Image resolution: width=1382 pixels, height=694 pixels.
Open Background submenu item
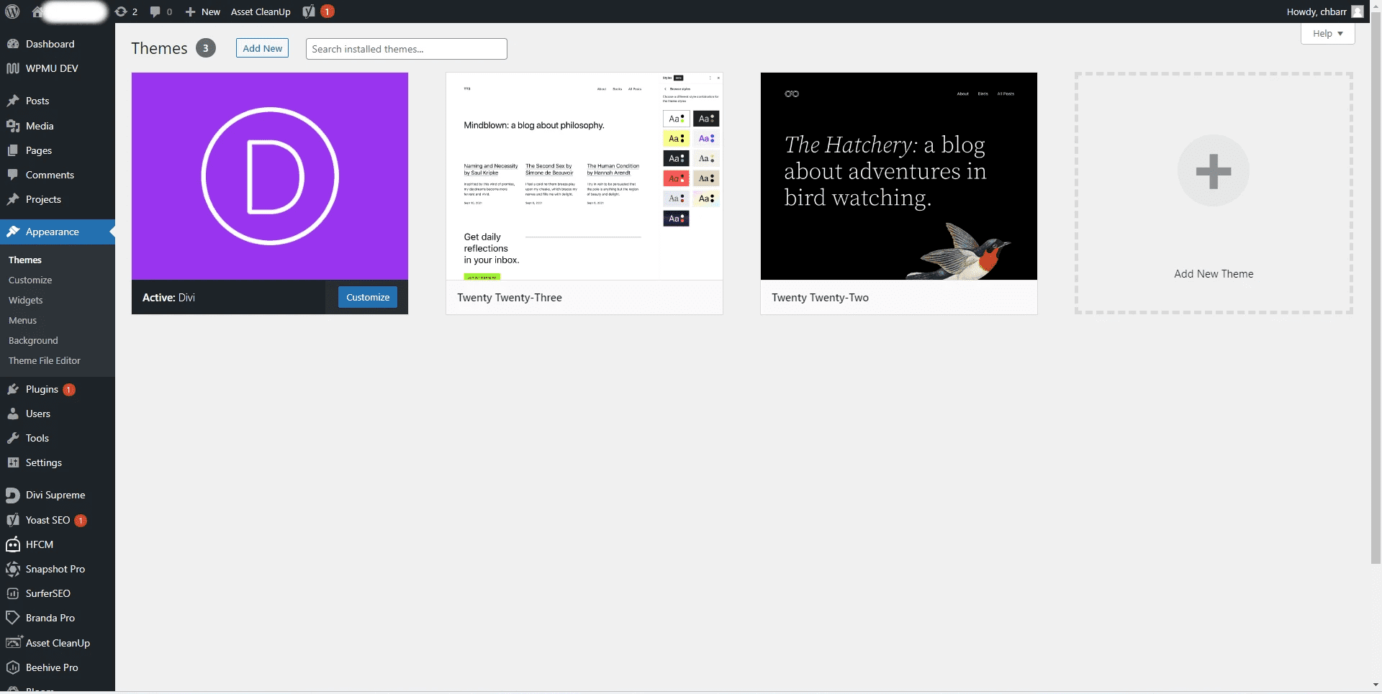tap(33, 340)
